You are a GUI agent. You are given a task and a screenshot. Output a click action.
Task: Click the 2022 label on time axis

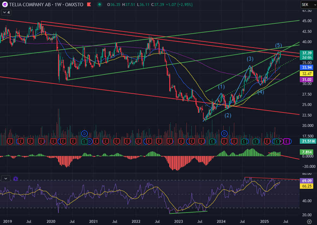tap(136, 221)
